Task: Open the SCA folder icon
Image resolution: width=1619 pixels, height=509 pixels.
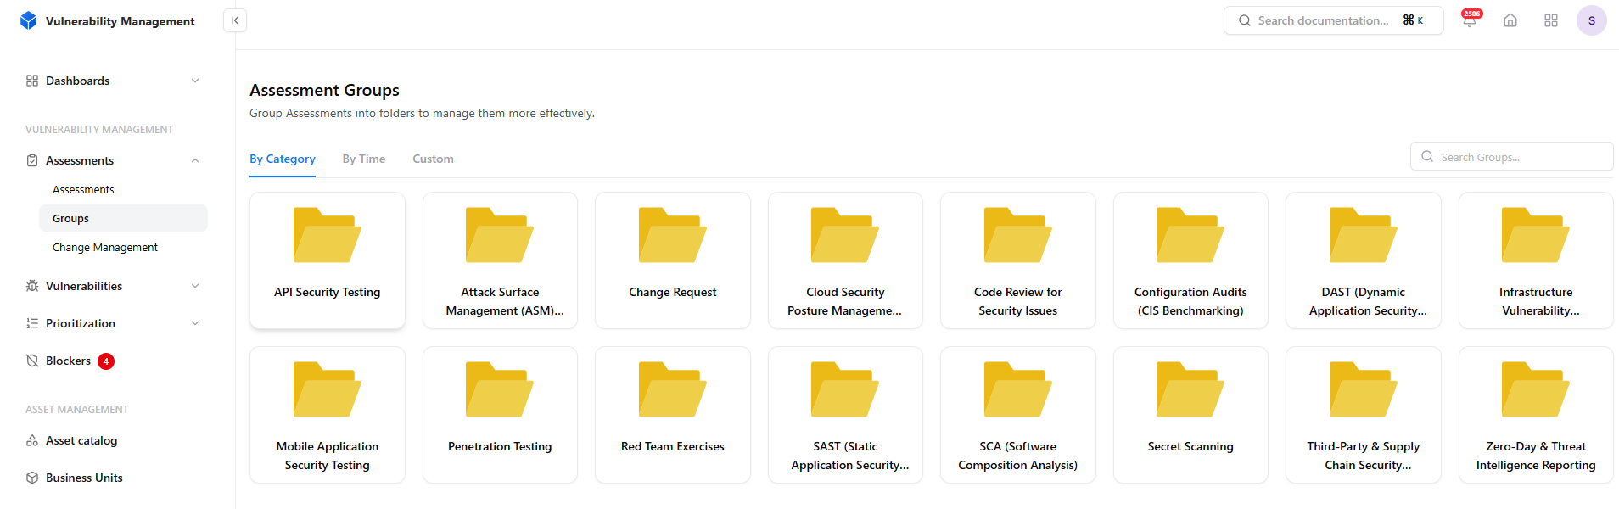Action: (x=1018, y=389)
